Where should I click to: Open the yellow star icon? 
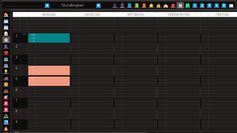(x=151, y=6)
